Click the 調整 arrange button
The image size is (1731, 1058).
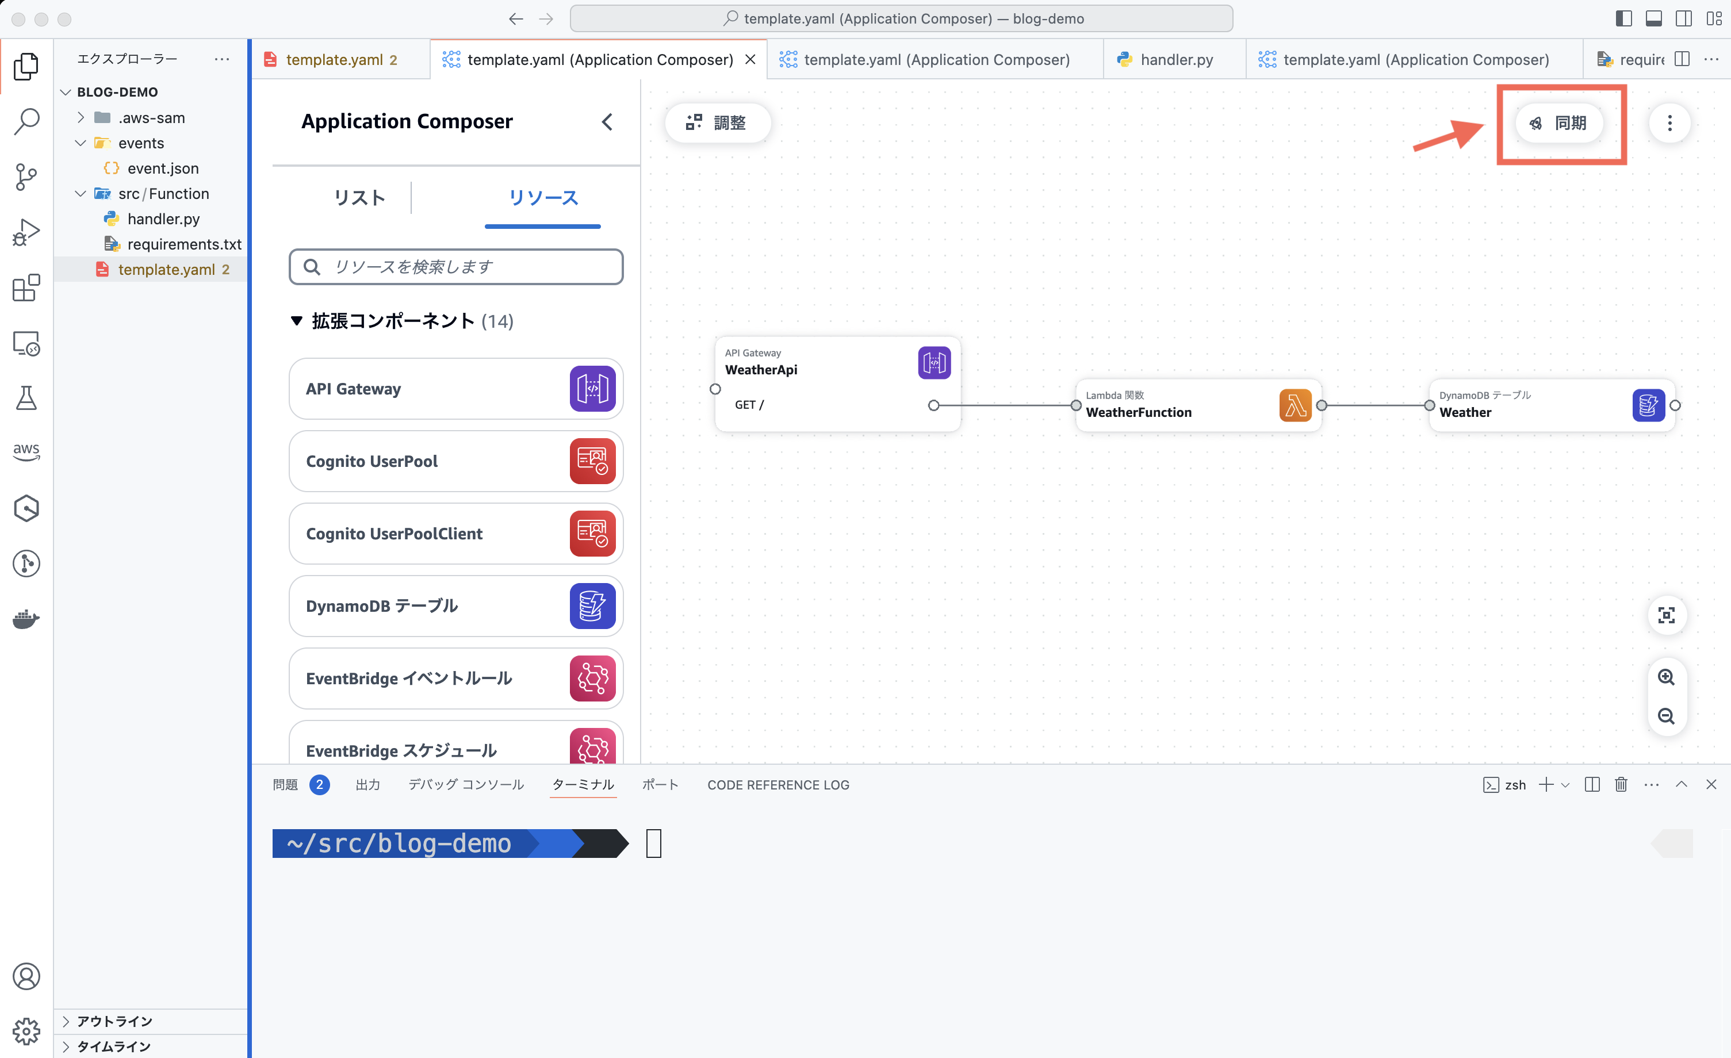(x=717, y=123)
